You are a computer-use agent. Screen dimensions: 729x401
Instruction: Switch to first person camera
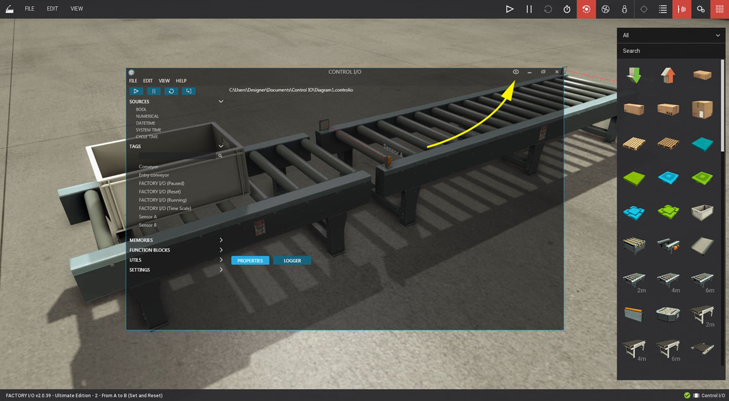[624, 9]
